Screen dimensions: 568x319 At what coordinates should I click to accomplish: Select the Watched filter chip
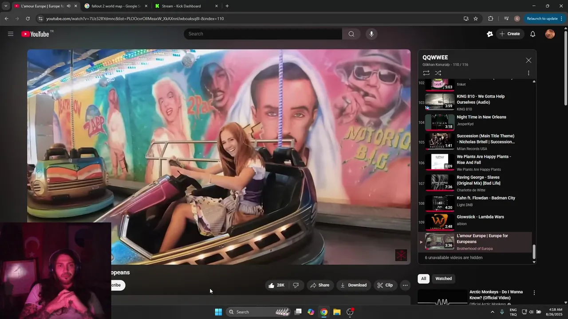coord(443,279)
